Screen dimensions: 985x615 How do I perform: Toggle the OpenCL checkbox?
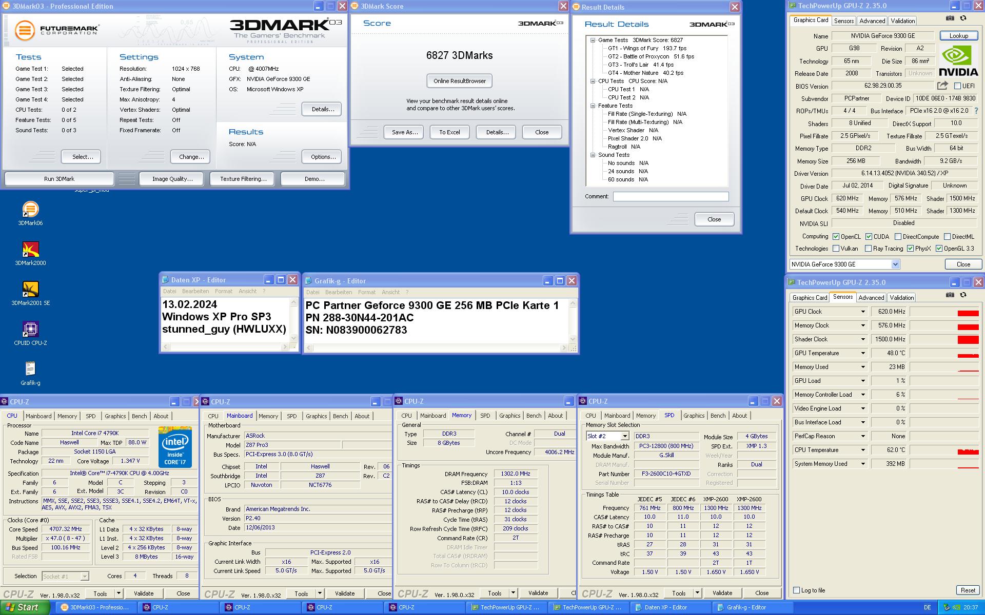[x=836, y=237]
